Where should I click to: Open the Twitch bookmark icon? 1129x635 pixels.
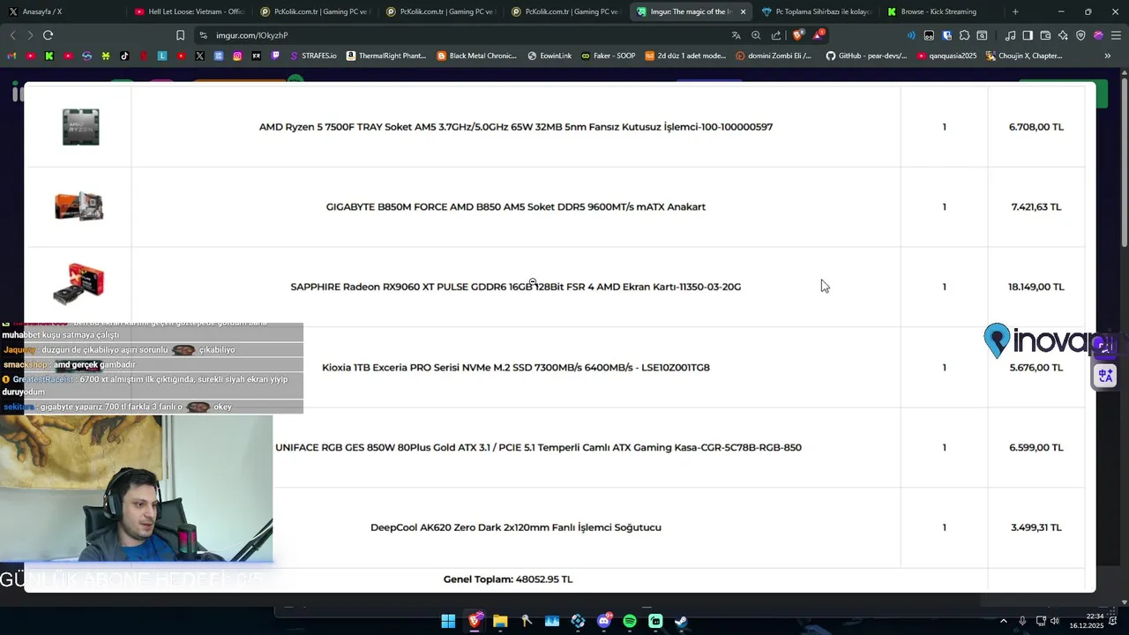point(275,56)
